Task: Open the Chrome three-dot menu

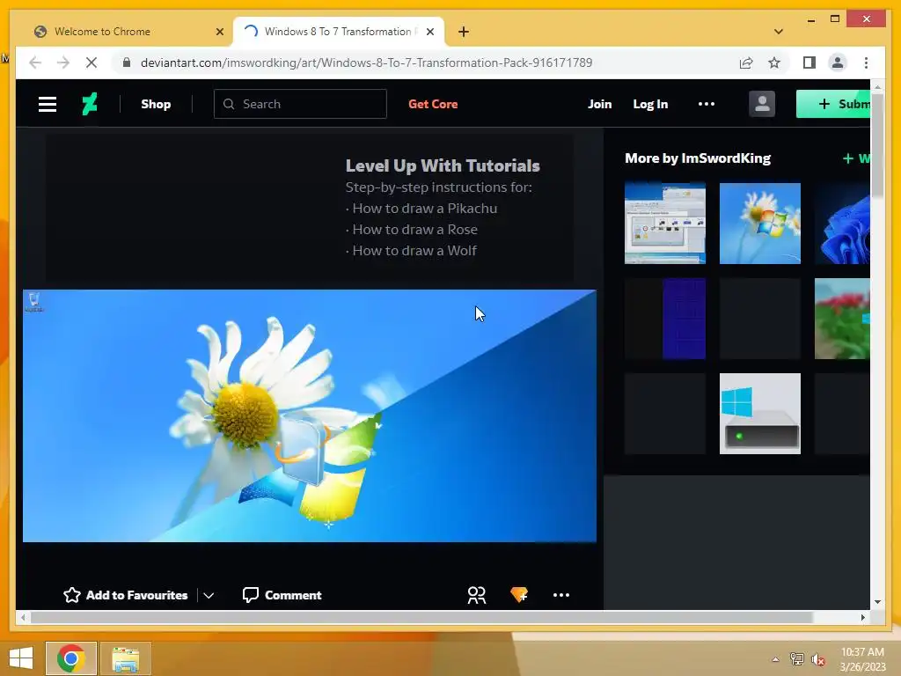Action: pyautogui.click(x=866, y=62)
